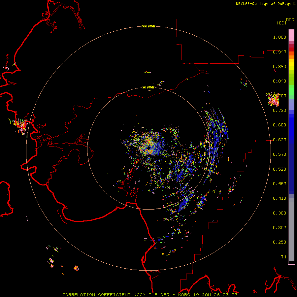Select the 0.893 legend value
Viewport: 297px width, 297px height.
pos(280,66)
